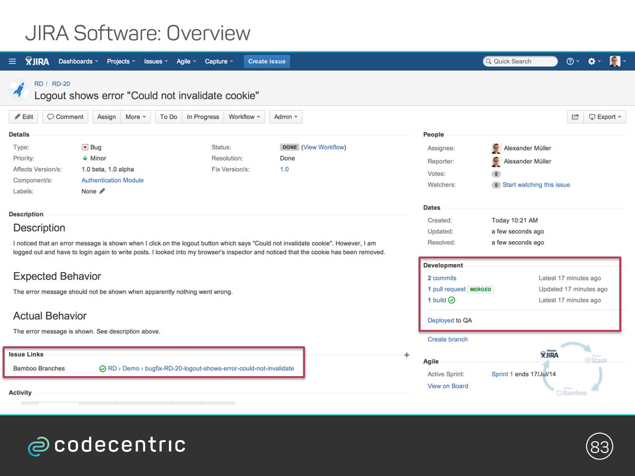Transition issue to In Progress
The image size is (635, 476).
coord(203,117)
